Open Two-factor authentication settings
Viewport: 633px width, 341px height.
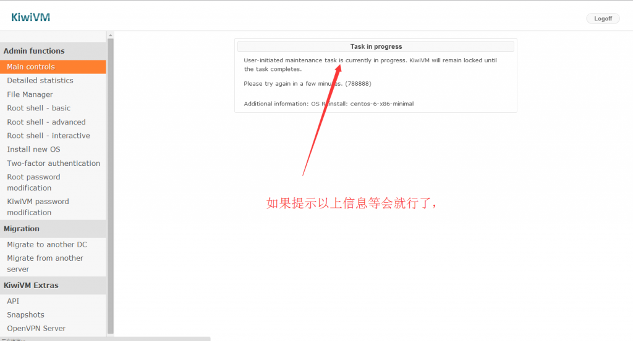pyautogui.click(x=53, y=163)
